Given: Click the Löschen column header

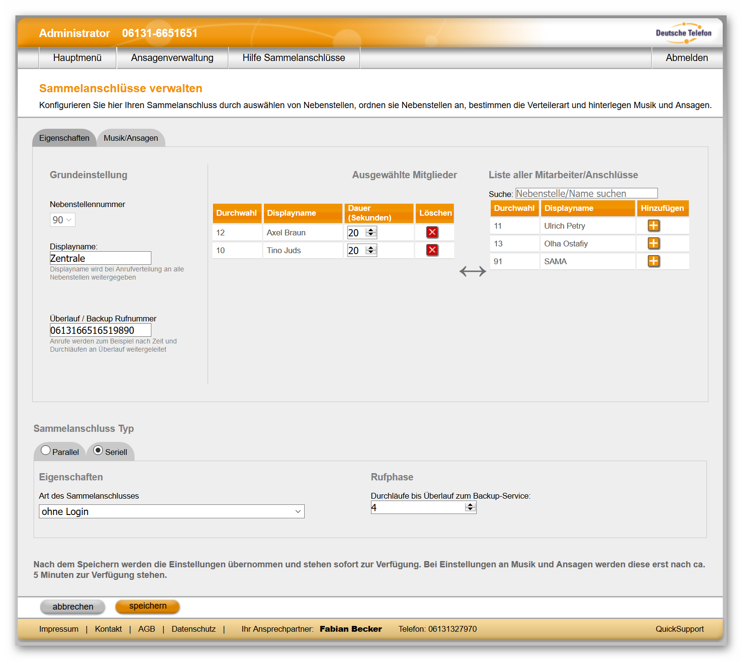Looking at the screenshot, I should (x=435, y=213).
